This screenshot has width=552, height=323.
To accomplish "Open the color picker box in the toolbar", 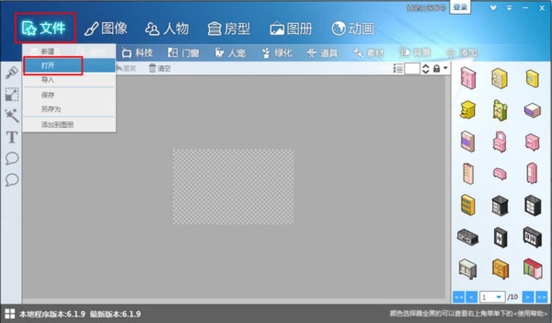I will click(412, 68).
